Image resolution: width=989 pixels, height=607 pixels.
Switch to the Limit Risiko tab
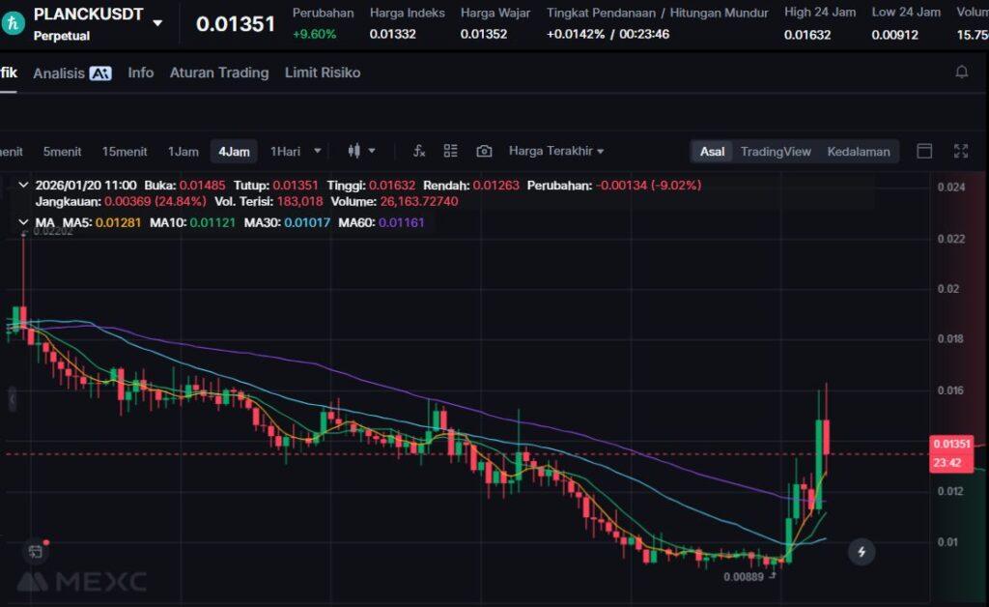[323, 72]
